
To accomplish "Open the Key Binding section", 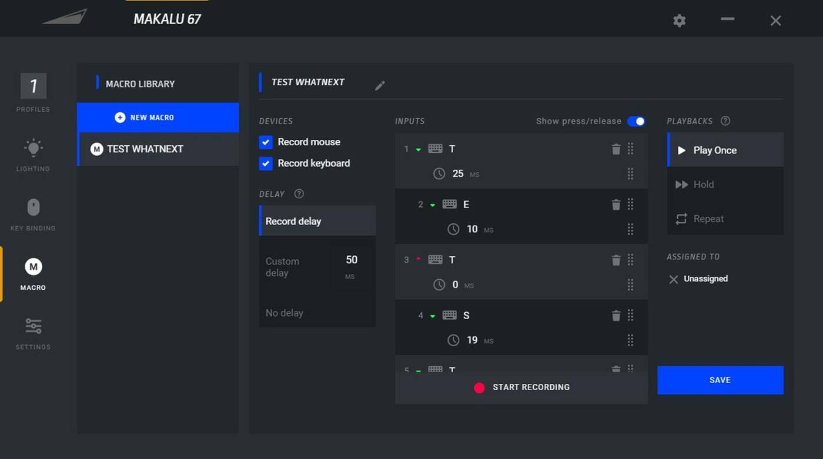I will point(33,215).
